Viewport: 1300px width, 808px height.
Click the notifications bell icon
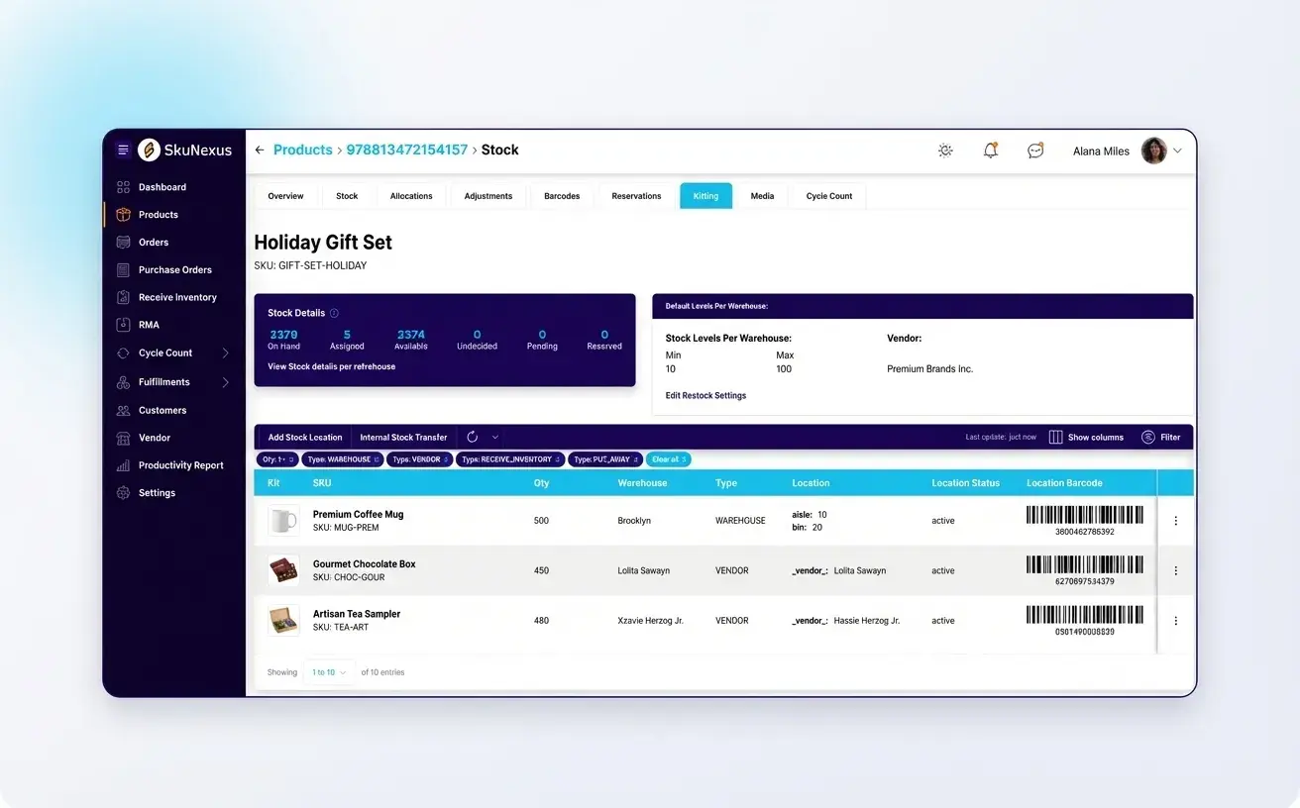click(x=990, y=150)
